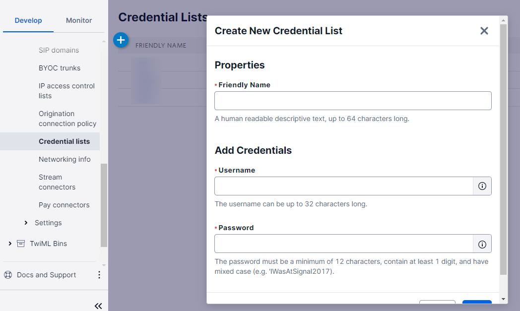Open Networking info page
This screenshot has height=311, width=520.
65,160
